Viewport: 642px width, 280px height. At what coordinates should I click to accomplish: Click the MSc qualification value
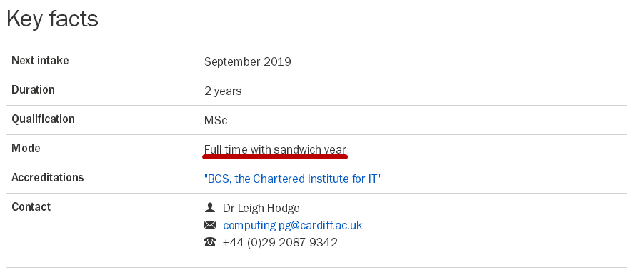point(216,120)
